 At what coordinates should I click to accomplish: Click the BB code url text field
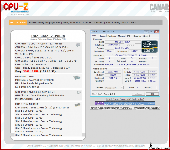coord(125,108)
